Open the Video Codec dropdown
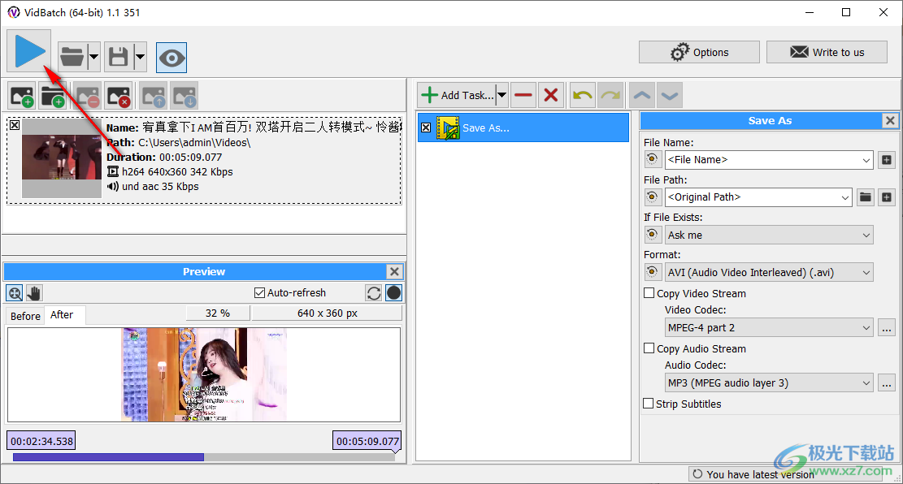The width and height of the screenshot is (903, 484). 769,327
